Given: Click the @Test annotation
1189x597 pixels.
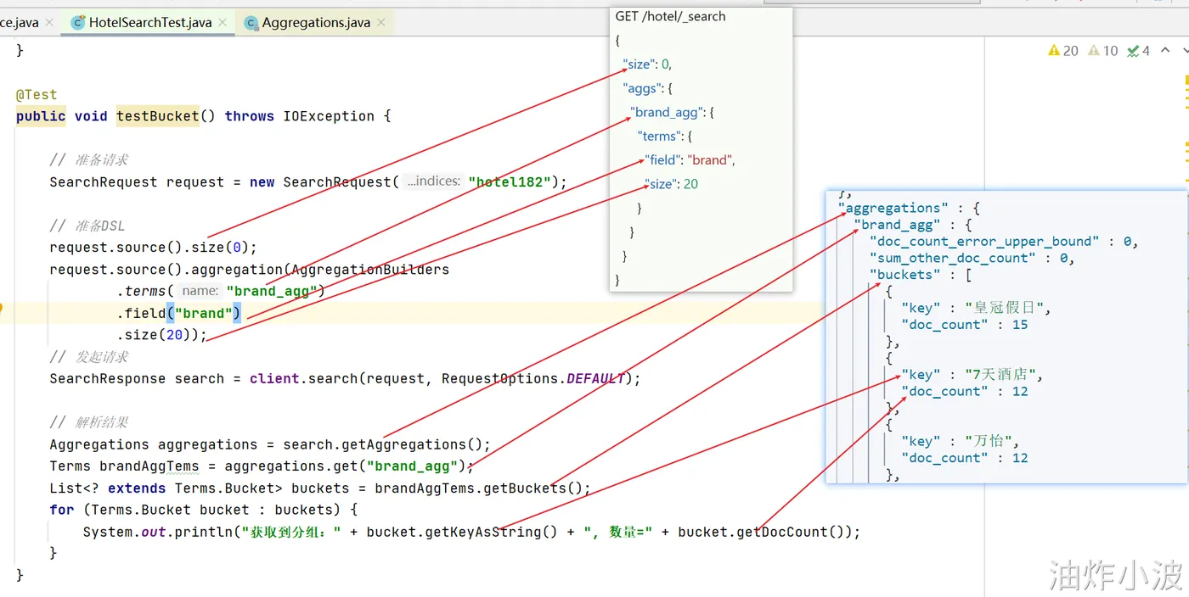Looking at the screenshot, I should click(37, 94).
